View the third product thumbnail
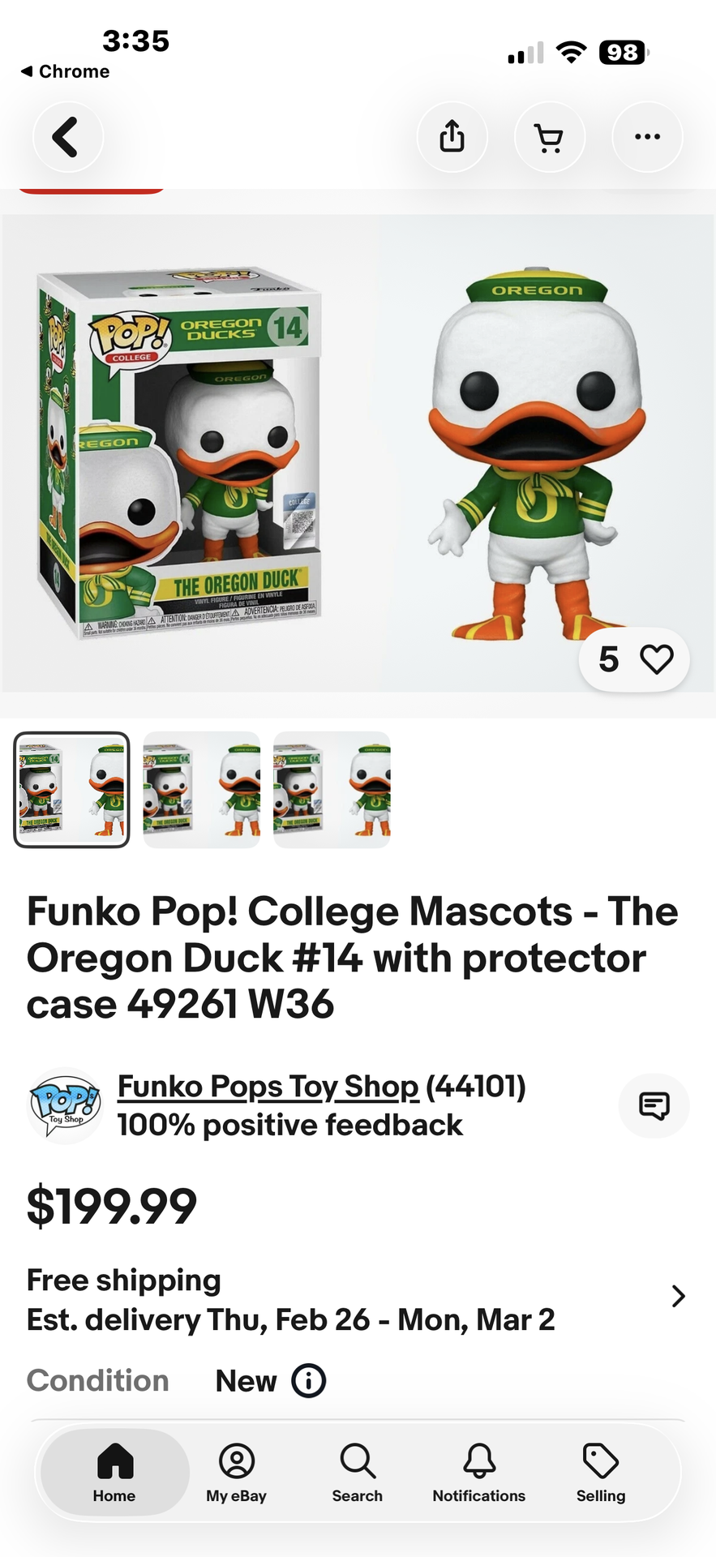The width and height of the screenshot is (716, 1557). pyautogui.click(x=332, y=790)
